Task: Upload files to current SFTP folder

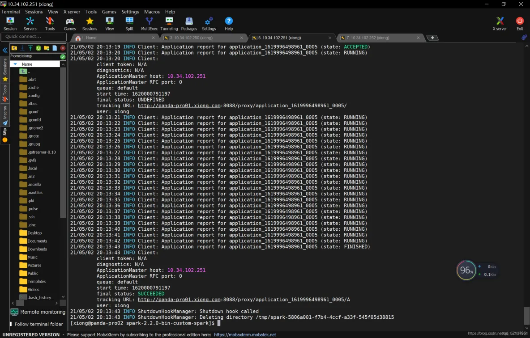Action: coord(30,48)
